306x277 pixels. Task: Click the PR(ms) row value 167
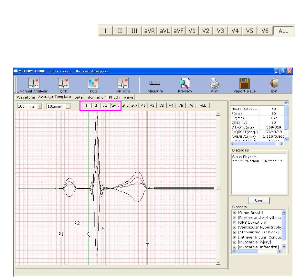tap(274, 118)
